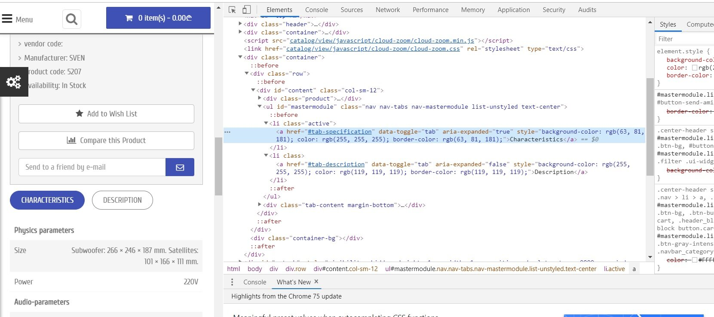Click the search magnifier icon
The width and height of the screenshot is (714, 317).
tap(72, 19)
